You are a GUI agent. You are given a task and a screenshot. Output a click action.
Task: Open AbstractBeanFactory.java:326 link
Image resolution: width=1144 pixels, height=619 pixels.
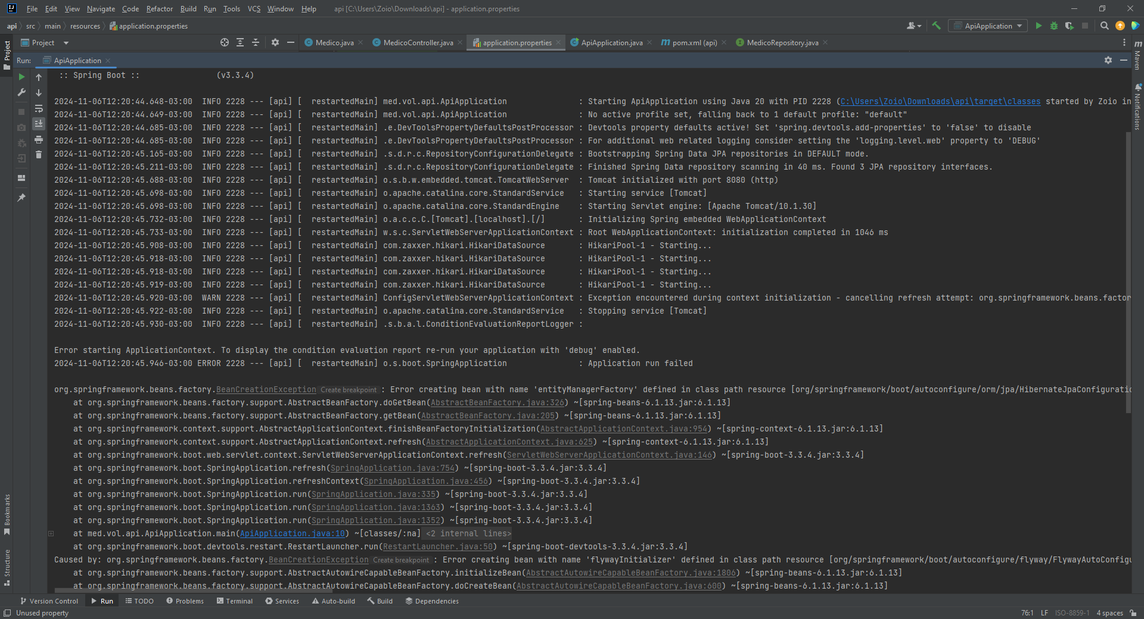(x=498, y=402)
